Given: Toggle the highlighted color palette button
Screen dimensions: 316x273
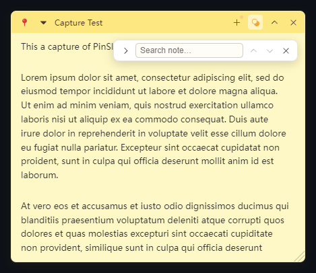Looking at the screenshot, I should click(255, 22).
